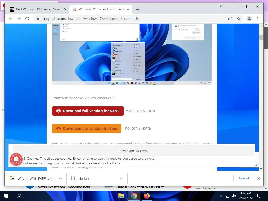Click Show all downloads
Image resolution: width=268 pixels, height=201 pixels.
tap(244, 178)
